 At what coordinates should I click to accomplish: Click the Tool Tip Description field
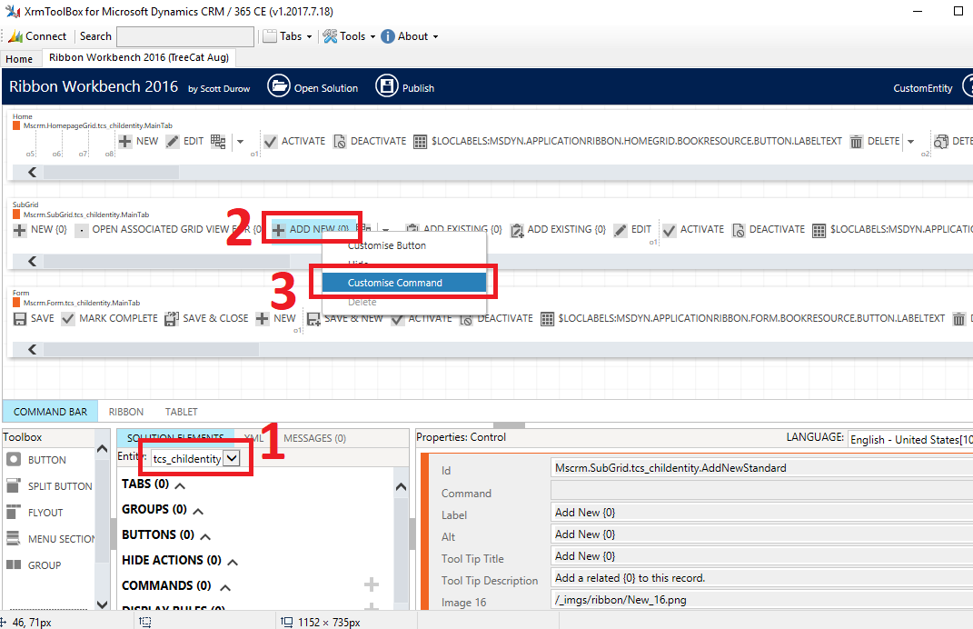coord(761,578)
